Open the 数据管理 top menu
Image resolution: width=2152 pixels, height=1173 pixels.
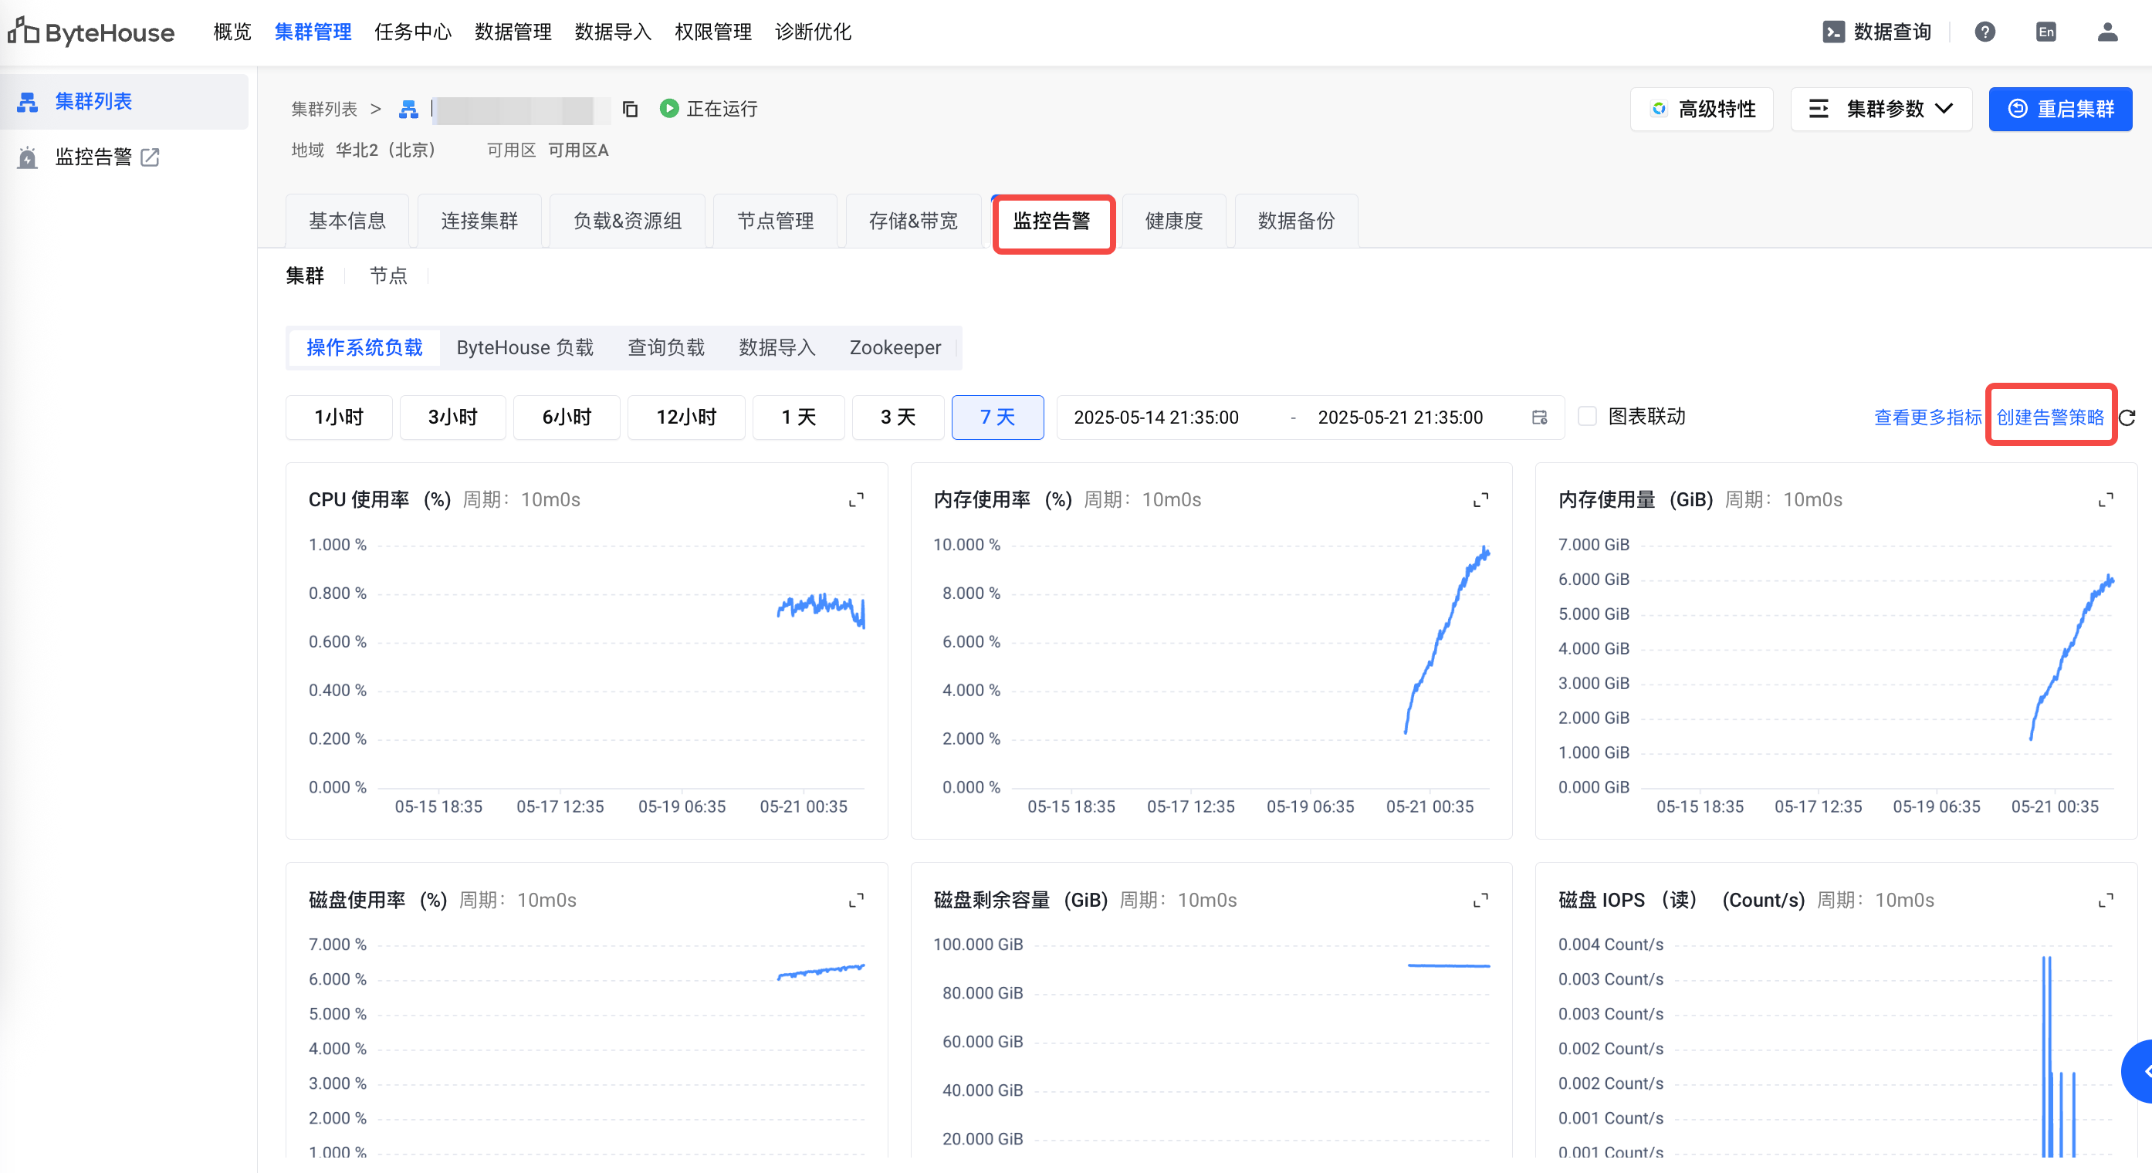tap(513, 32)
